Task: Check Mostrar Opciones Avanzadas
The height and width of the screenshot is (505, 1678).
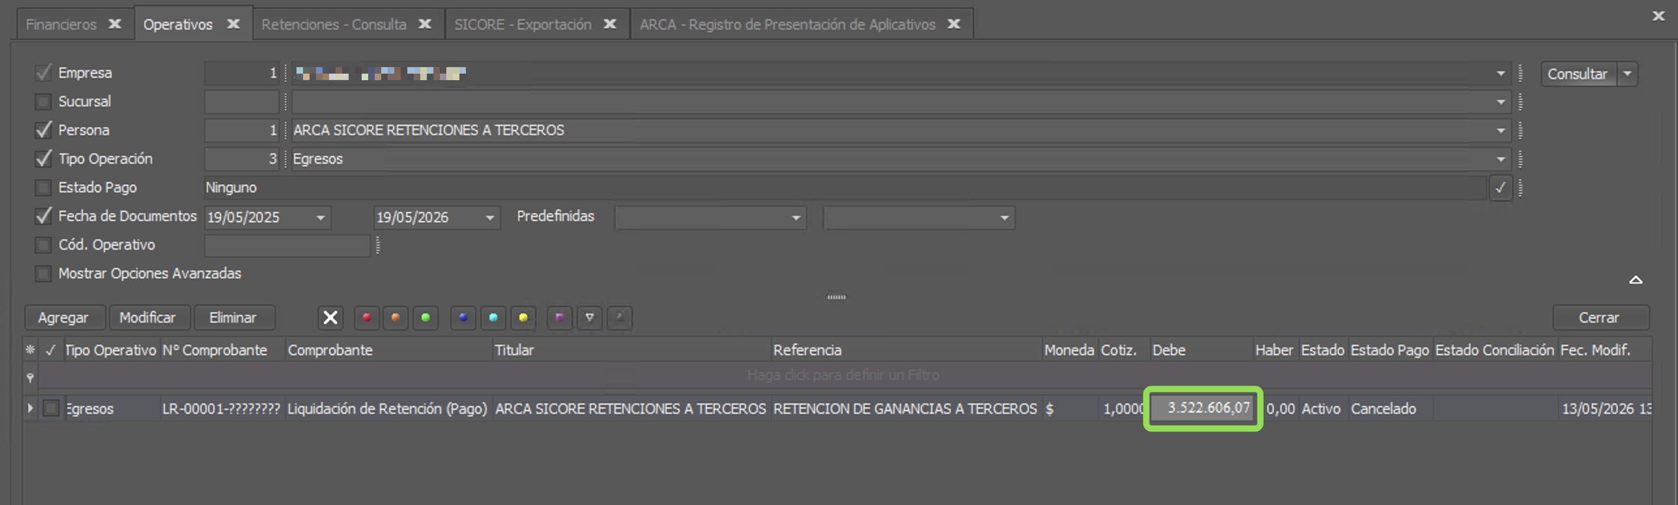Action: pos(43,274)
